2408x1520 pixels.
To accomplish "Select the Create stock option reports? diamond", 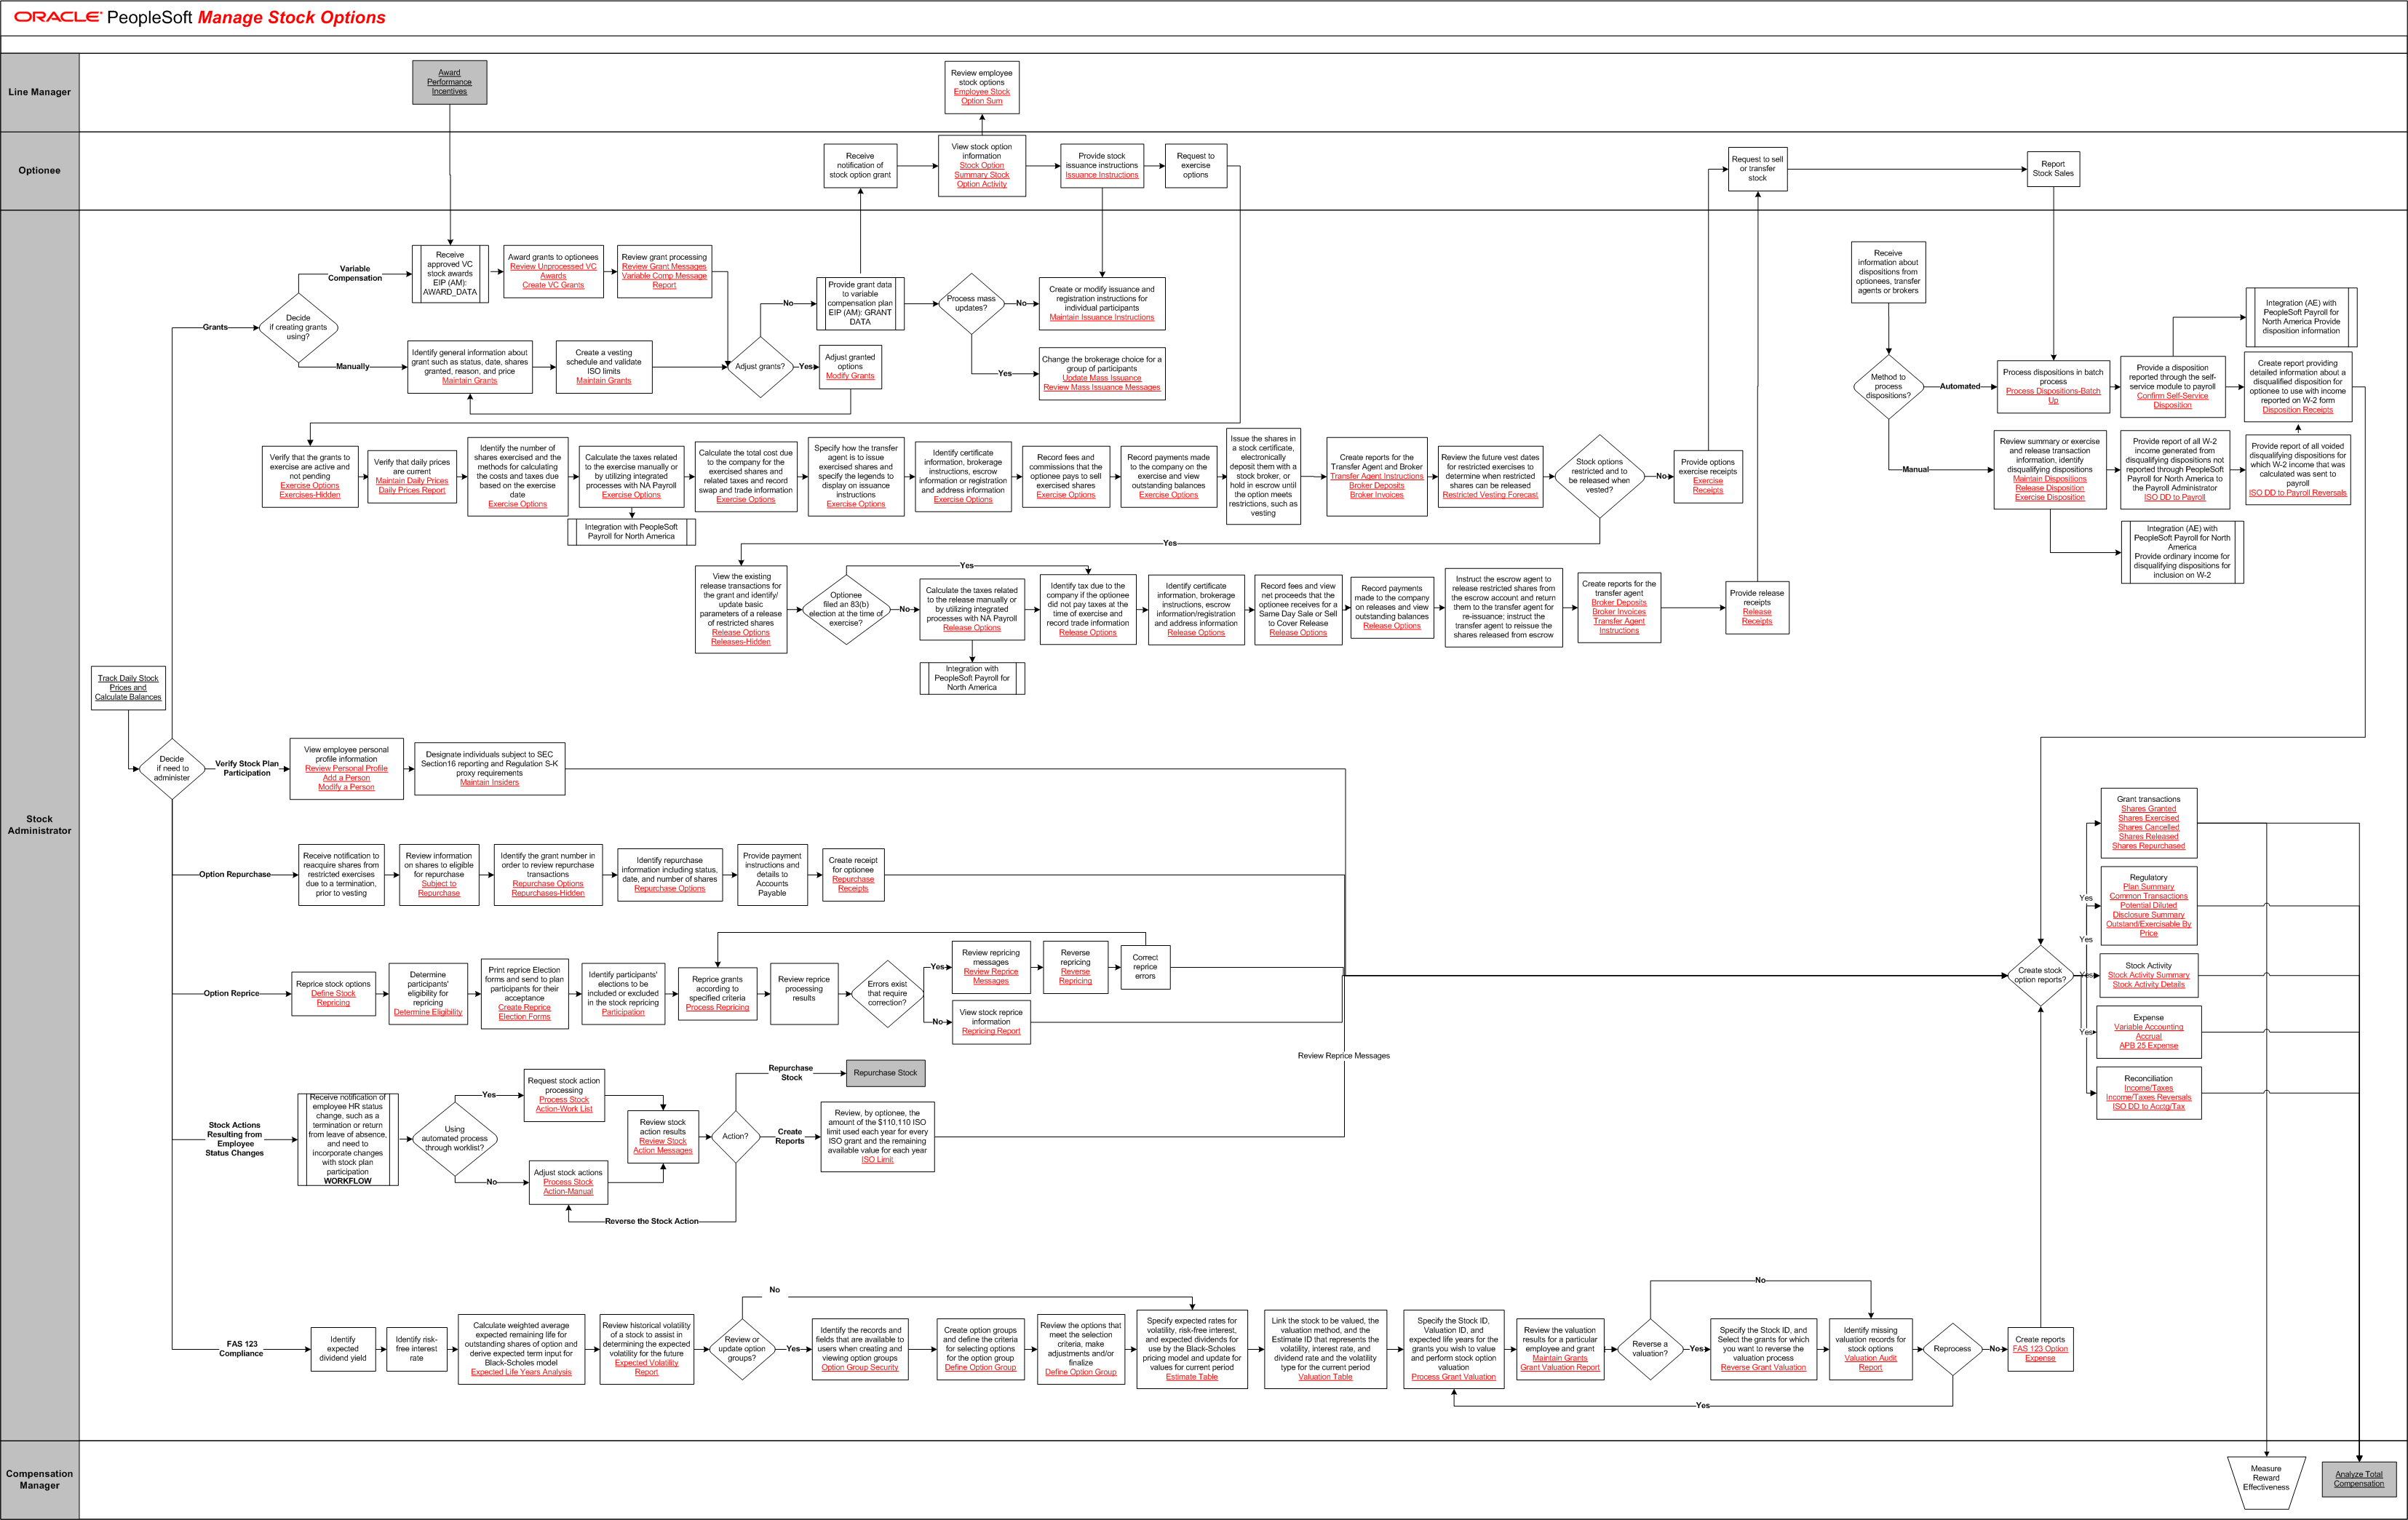I will click(2039, 975).
